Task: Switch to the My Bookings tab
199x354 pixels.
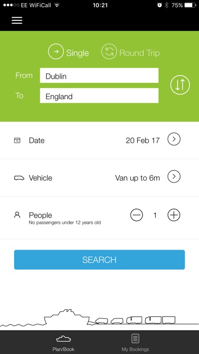Action: [135, 343]
